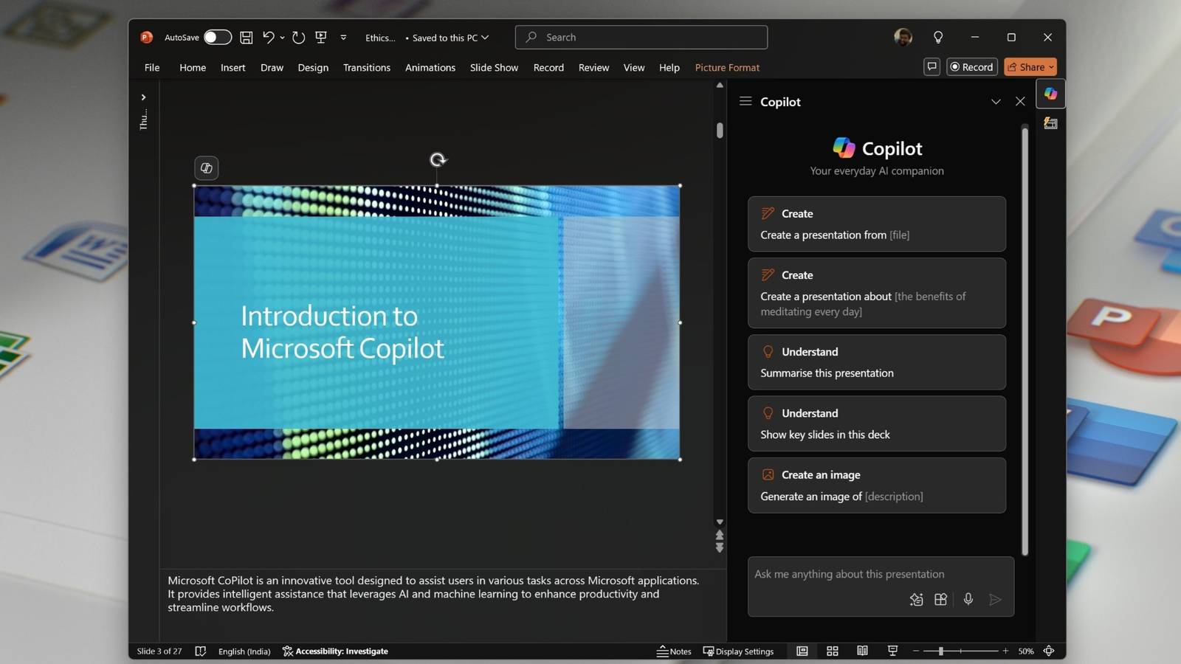Viewport: 1181px width, 664px height.
Task: Pick Show key slides in this deck
Action: 877,423
